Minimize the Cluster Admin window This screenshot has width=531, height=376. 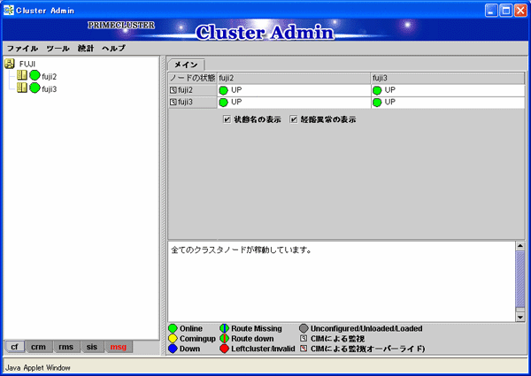click(491, 11)
